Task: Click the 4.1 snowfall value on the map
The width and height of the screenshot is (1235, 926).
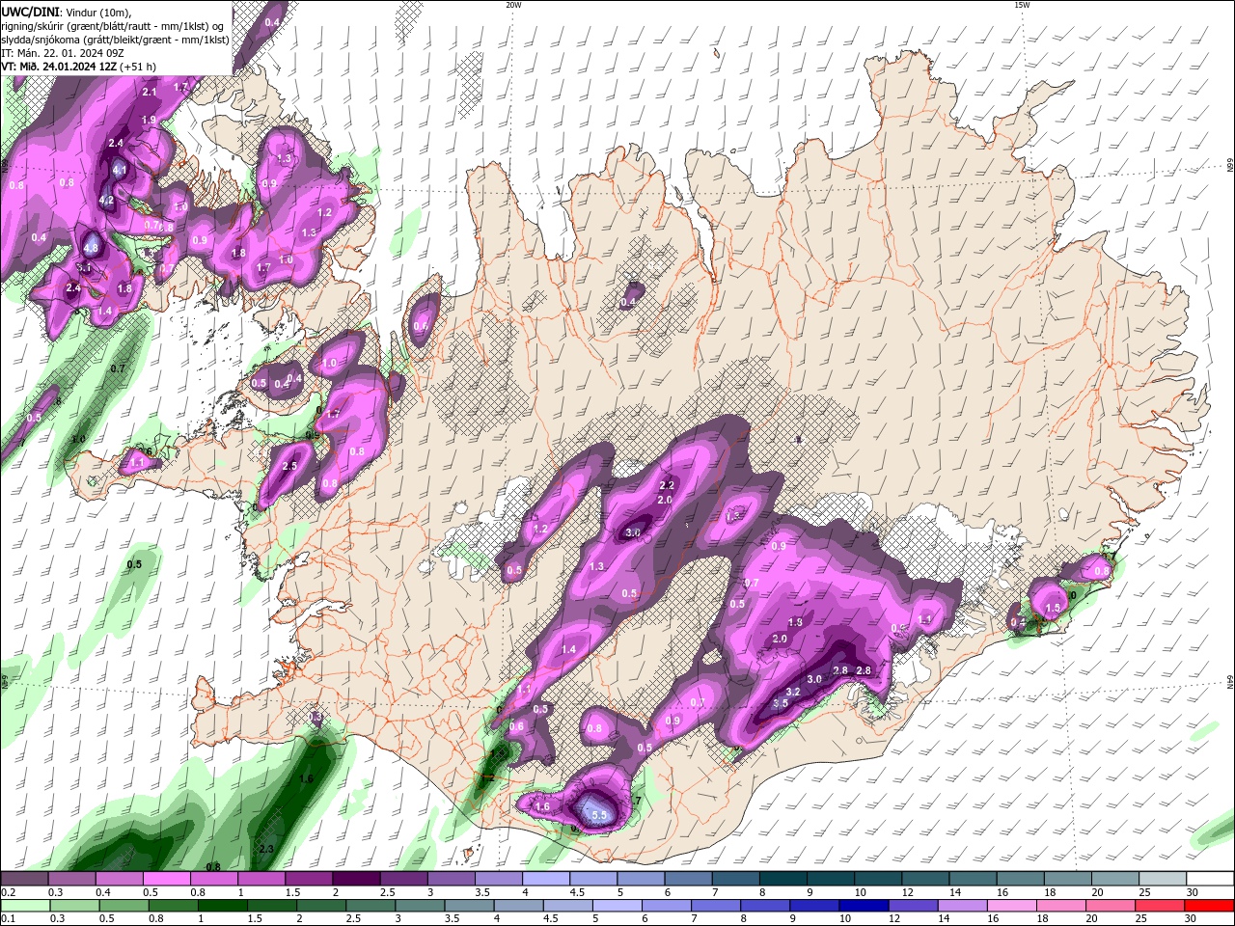Action: tap(120, 169)
